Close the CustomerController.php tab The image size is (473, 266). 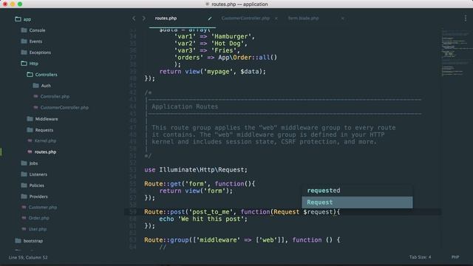[276, 18]
